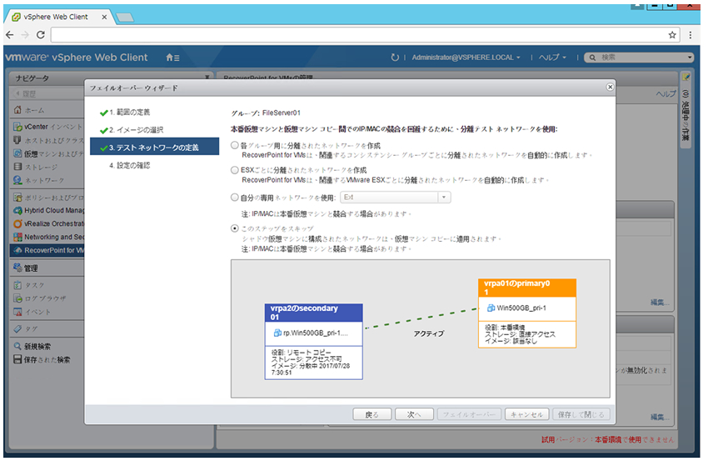Image resolution: width=708 pixels, height=461 pixels.
Task: Click フェイルオーバー button in wizard
Action: tap(469, 414)
